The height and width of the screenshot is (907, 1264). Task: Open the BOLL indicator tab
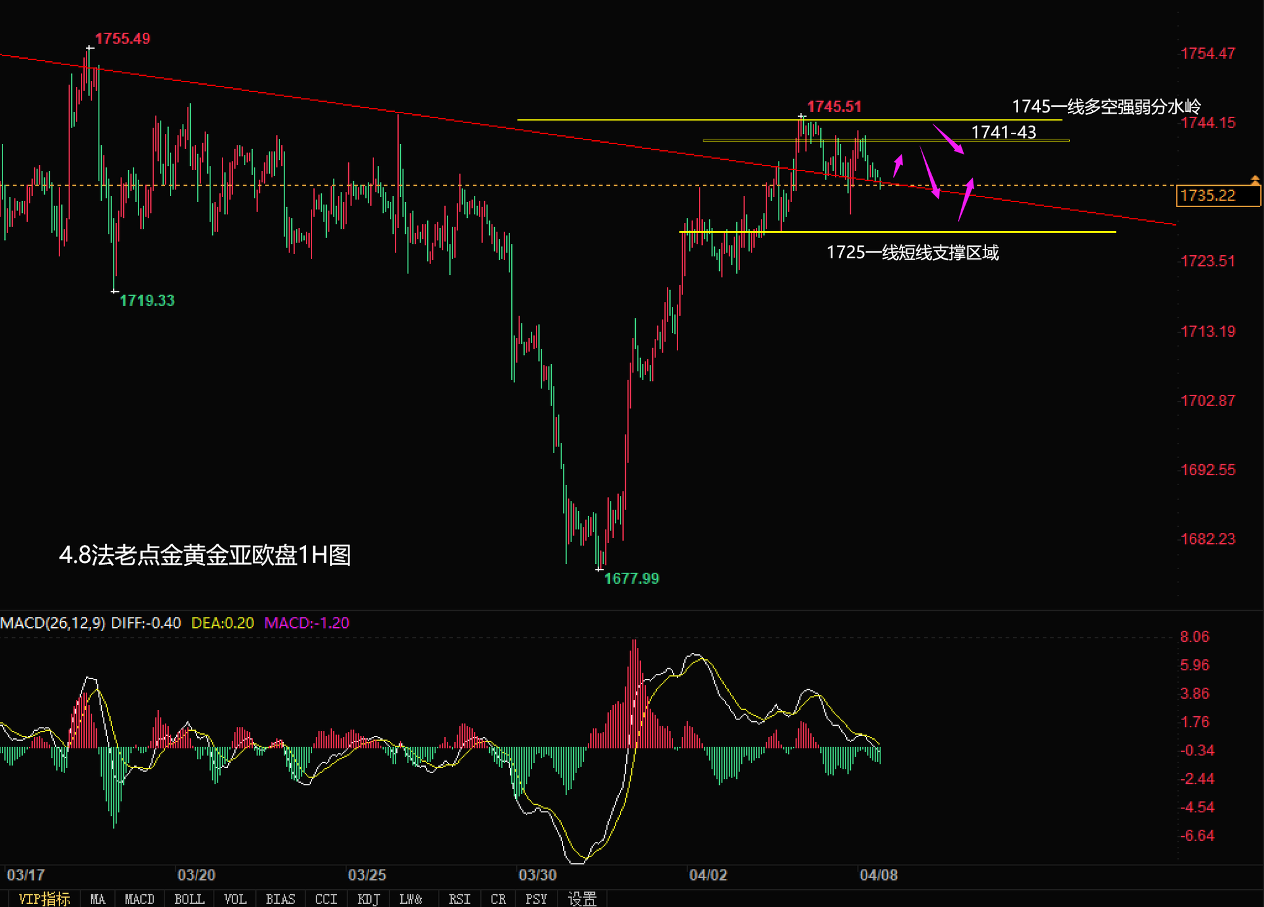pos(189,899)
